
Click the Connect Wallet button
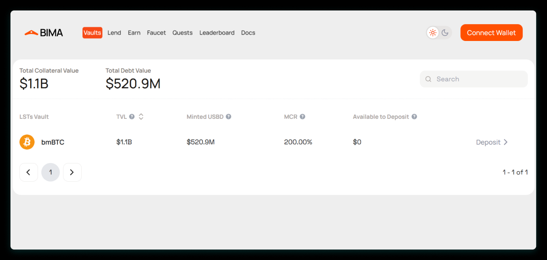[491, 33]
